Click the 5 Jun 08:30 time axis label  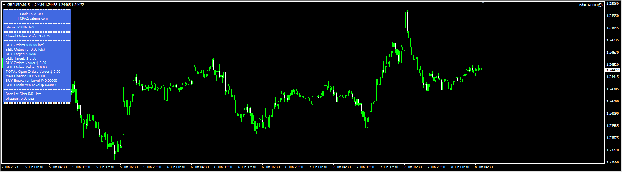[x=81, y=167]
